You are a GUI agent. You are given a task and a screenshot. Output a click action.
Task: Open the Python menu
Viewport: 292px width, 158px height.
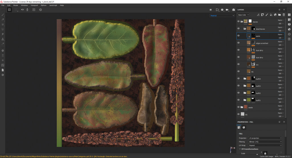(x=43, y=5)
